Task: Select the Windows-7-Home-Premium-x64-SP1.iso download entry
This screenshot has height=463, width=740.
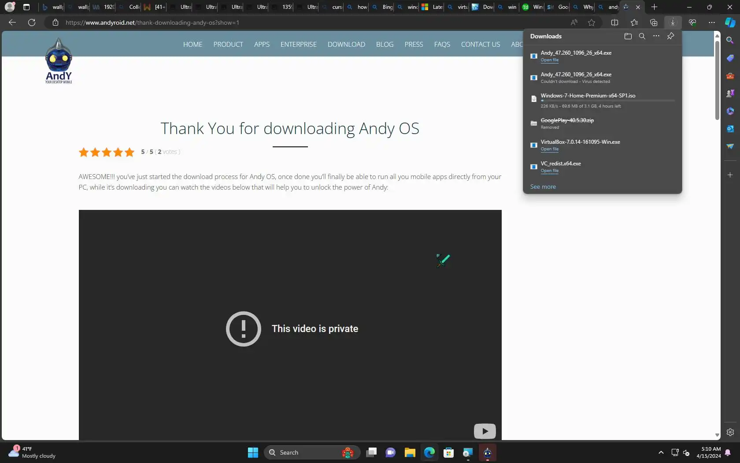Action: tap(603, 101)
